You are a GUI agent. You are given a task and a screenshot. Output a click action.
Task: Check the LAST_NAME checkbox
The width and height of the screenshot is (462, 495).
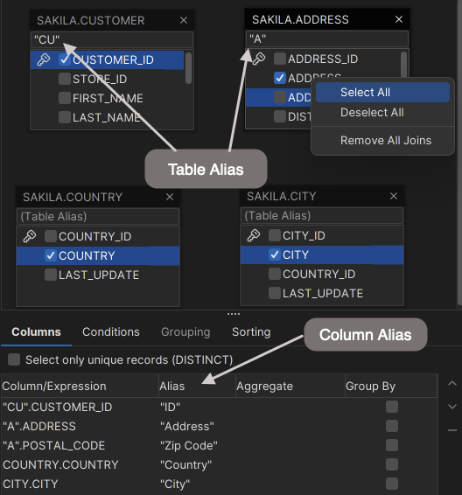[65, 117]
